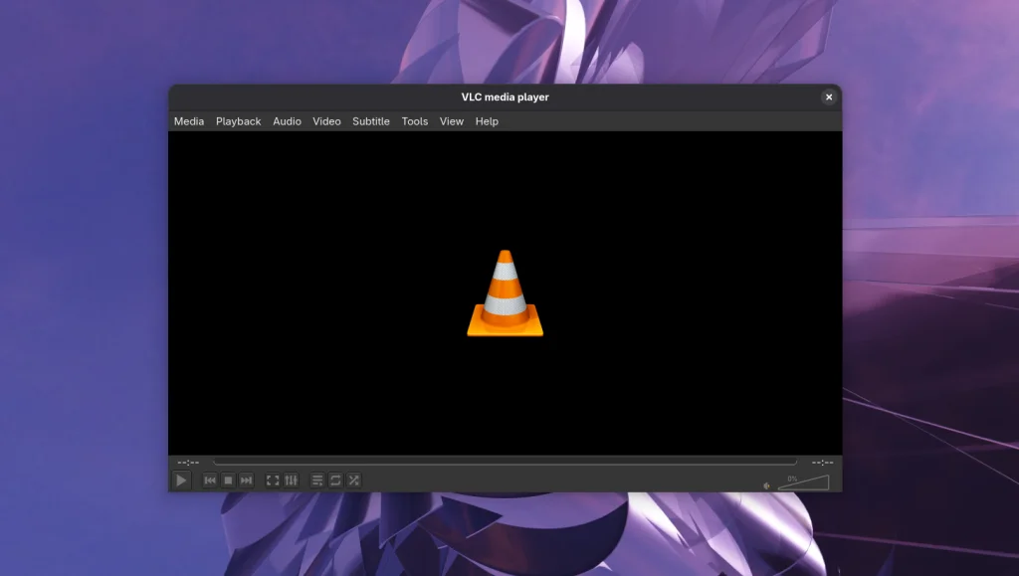Open the extended settings equalizer icon
The height and width of the screenshot is (576, 1019).
[291, 480]
